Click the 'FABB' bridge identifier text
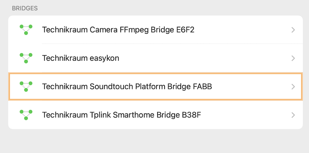Viewport: 309px width, 153px height. 203,87
